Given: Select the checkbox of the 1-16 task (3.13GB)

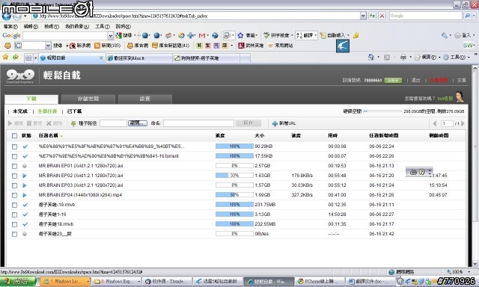Looking at the screenshot, I should 14,215.
